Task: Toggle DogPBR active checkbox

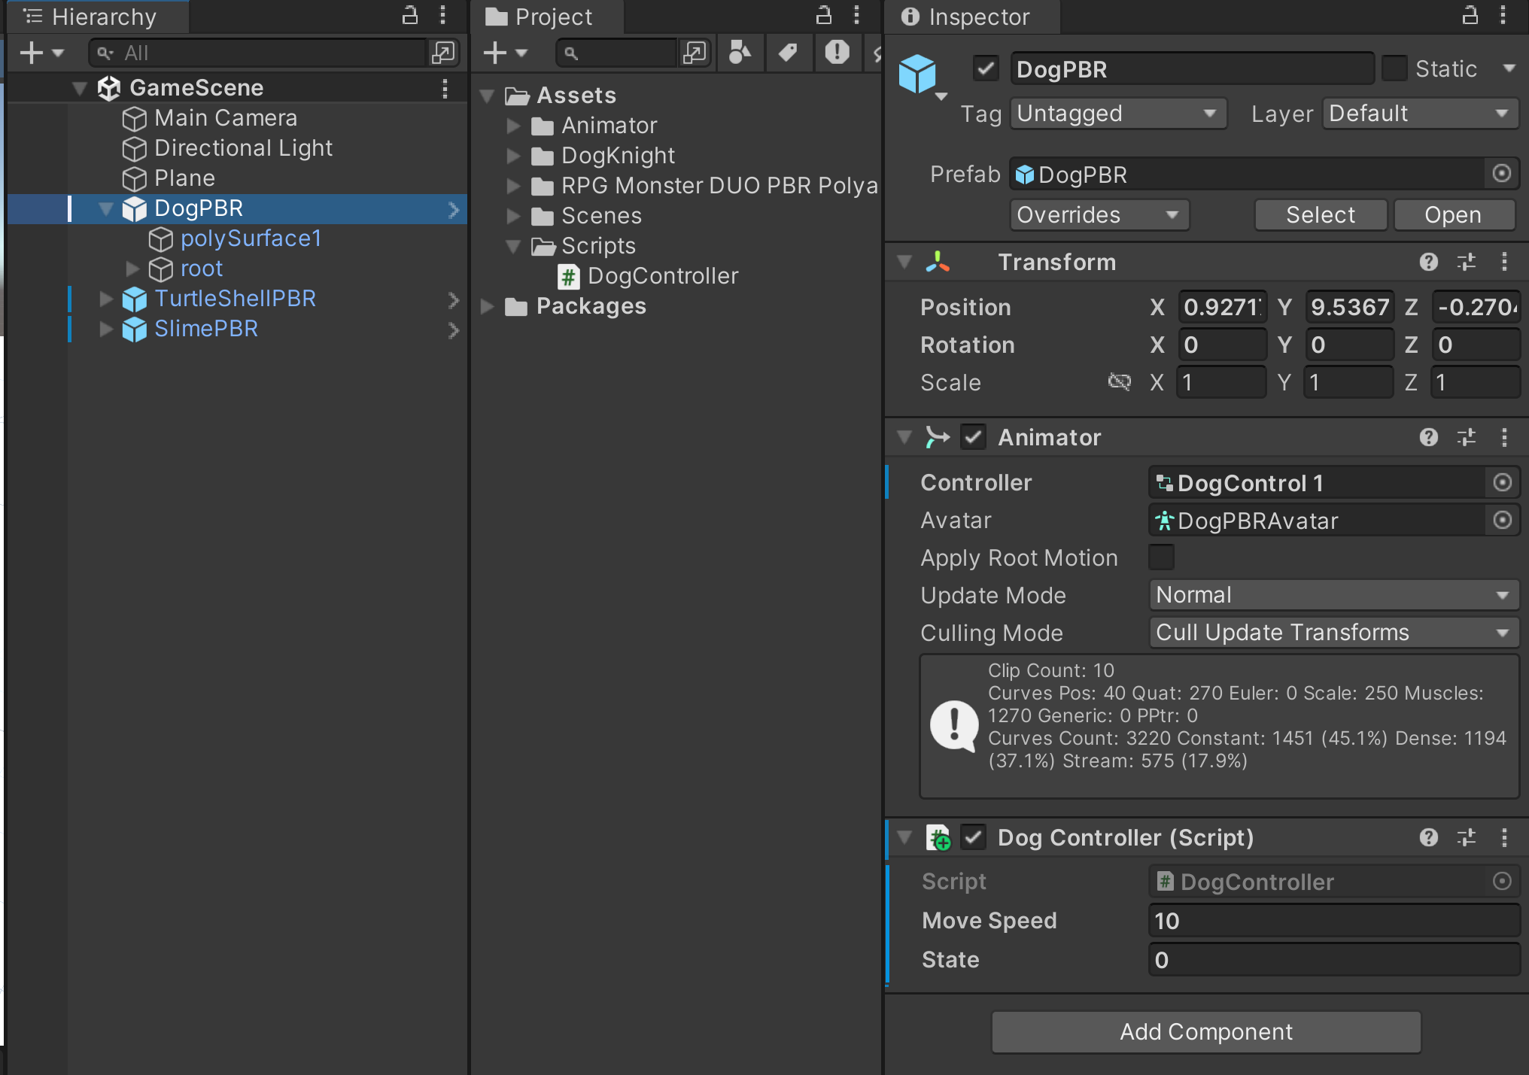Action: point(986,69)
